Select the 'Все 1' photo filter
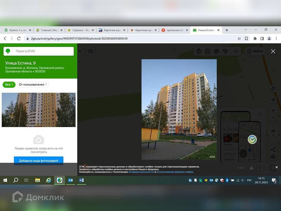Screen dimensions: 281x211 tap(9, 85)
